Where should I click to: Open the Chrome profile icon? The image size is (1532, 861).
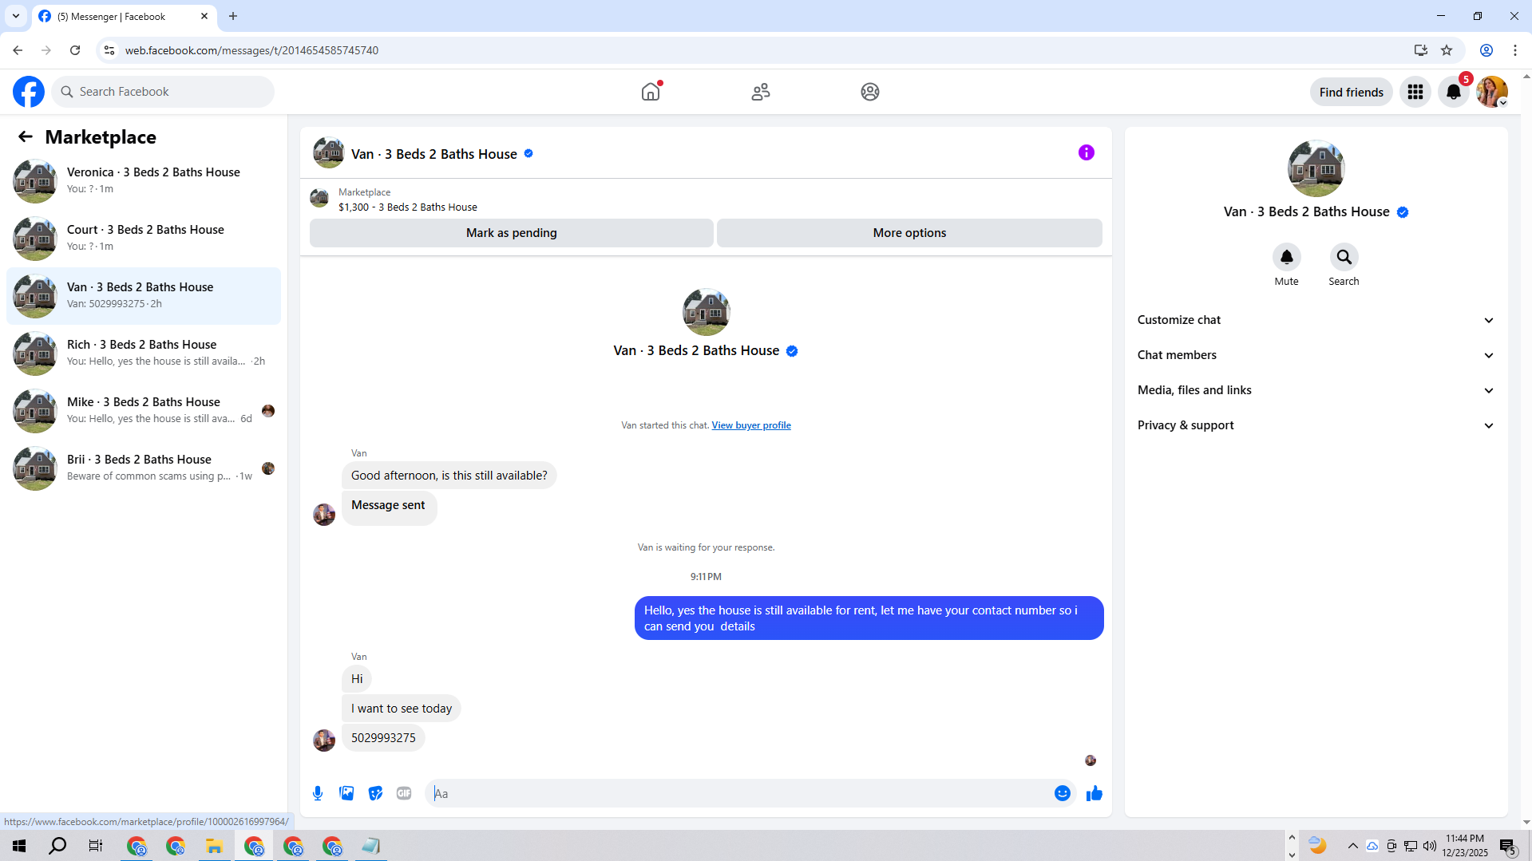(1486, 50)
